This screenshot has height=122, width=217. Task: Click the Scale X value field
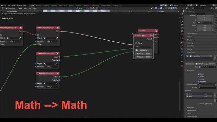point(204,26)
